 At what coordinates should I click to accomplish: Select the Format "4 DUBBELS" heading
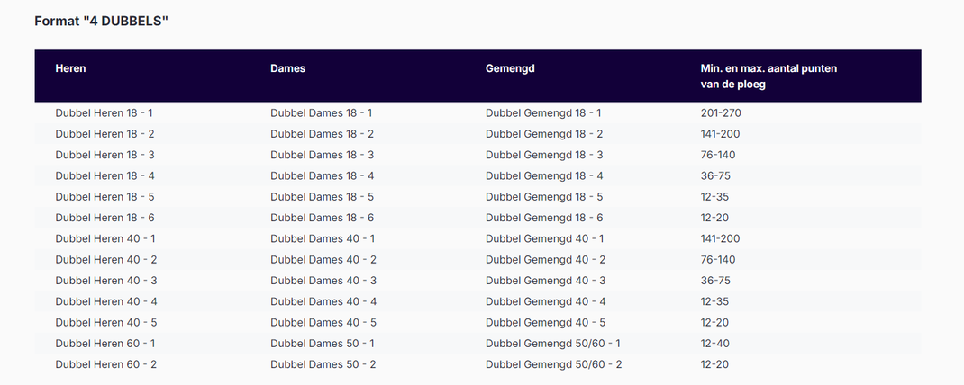click(102, 22)
